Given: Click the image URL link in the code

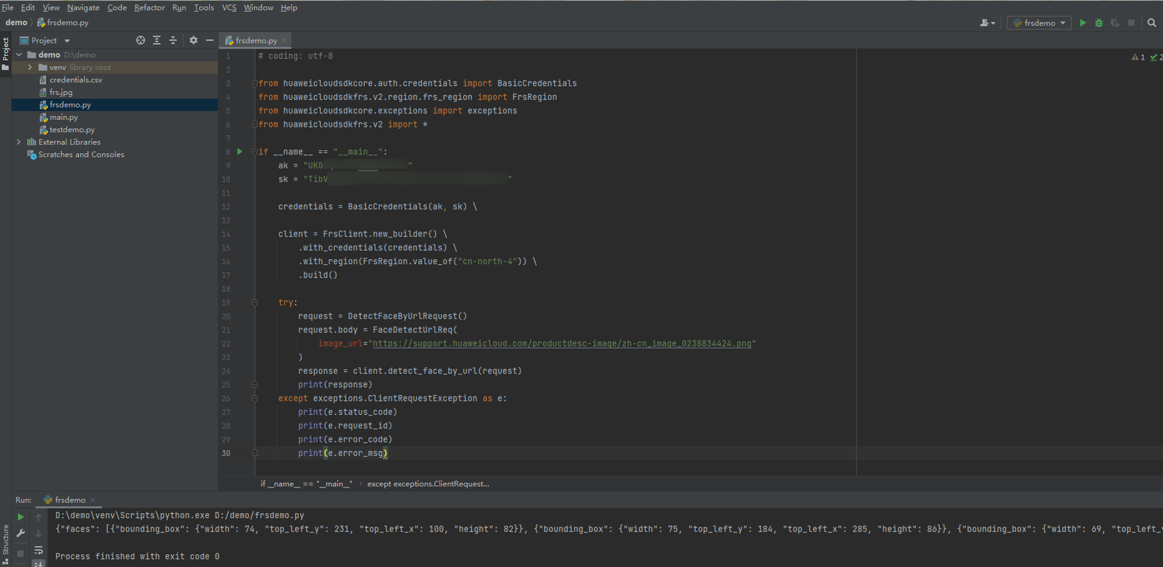Looking at the screenshot, I should (562, 344).
